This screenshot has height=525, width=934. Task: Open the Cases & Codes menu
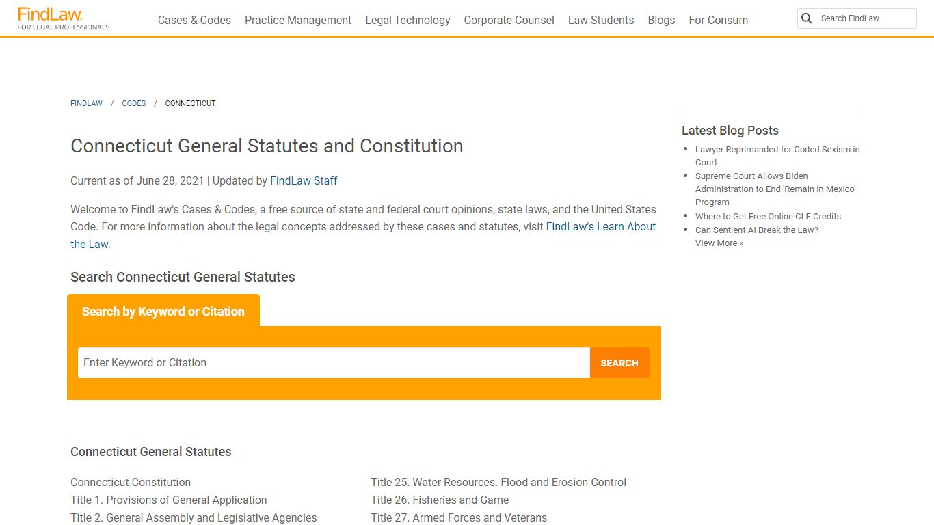click(194, 20)
